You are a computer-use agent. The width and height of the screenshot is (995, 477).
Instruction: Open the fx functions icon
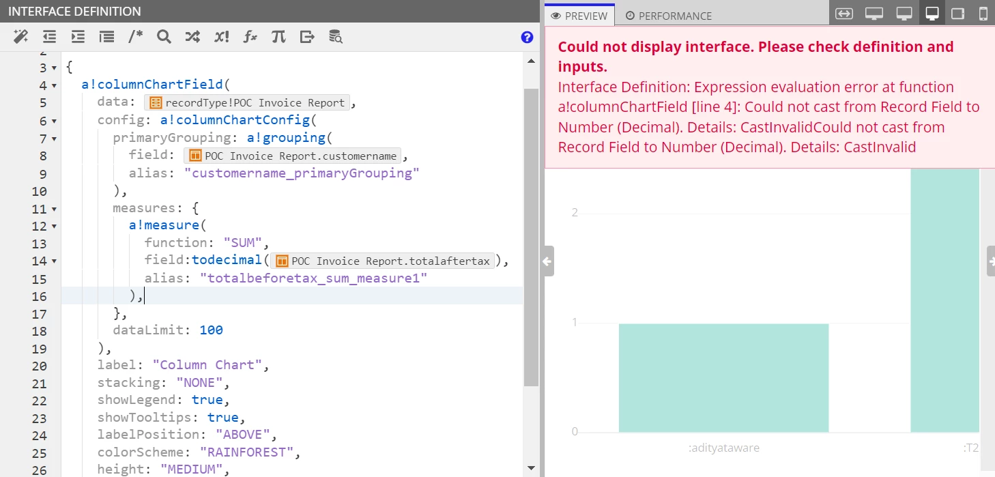click(250, 37)
